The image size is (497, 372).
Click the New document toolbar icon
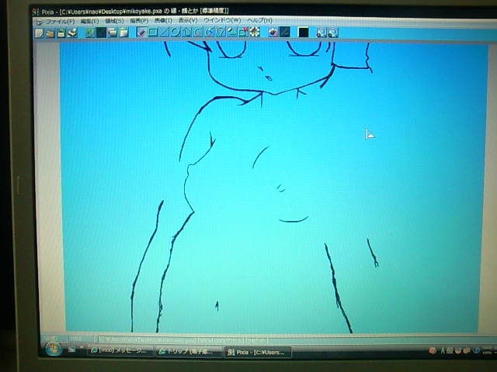[39, 33]
